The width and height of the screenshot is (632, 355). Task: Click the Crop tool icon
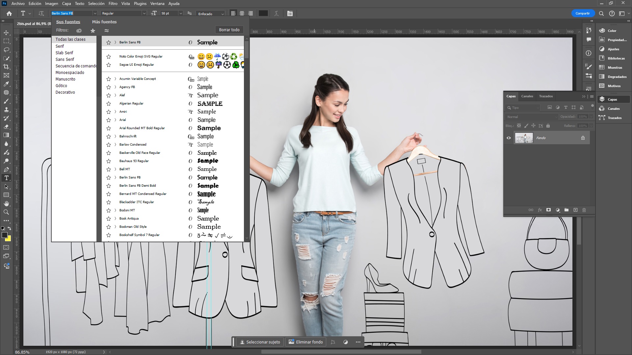point(6,66)
